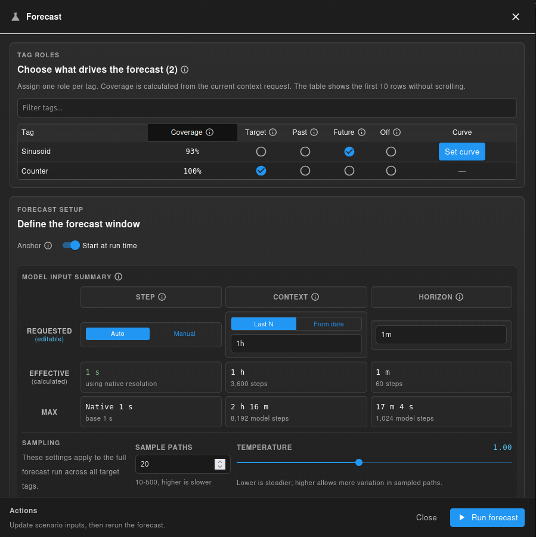Viewport: 536px width, 537px height.
Task: Select Last N context mode
Action: [264, 324]
